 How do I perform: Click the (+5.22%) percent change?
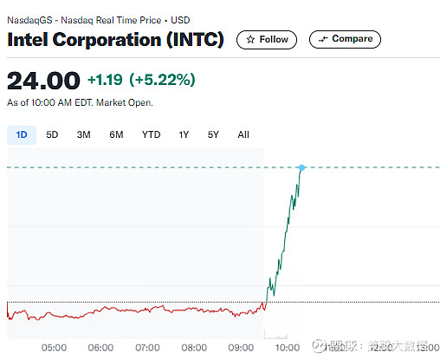pos(162,80)
